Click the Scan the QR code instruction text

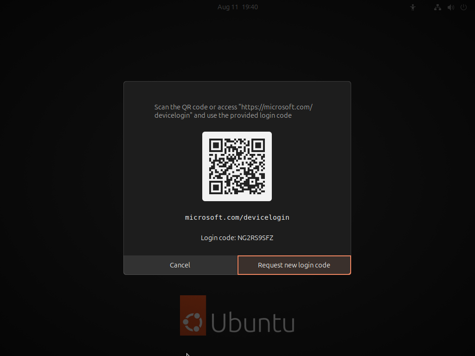(233, 111)
